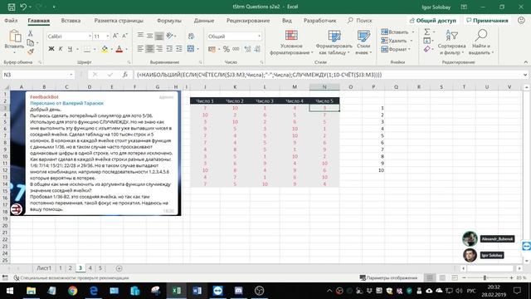Click the Удалить cells button
Image resolution: width=531 pixels, height=299 pixels.
click(397, 41)
